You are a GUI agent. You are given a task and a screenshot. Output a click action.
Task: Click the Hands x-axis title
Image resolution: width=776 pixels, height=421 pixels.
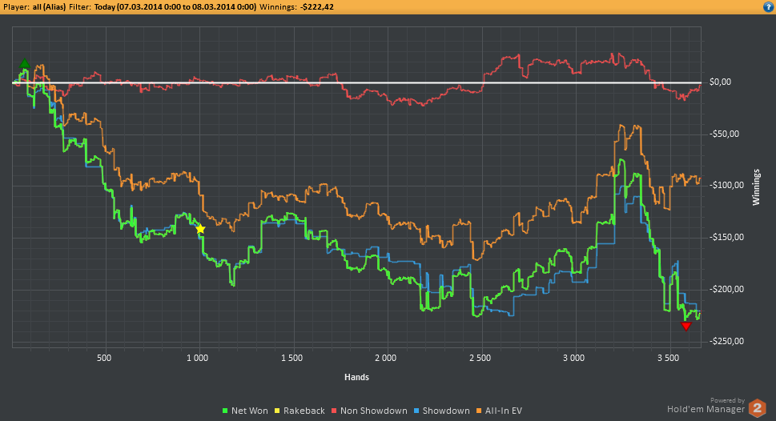pyautogui.click(x=357, y=375)
